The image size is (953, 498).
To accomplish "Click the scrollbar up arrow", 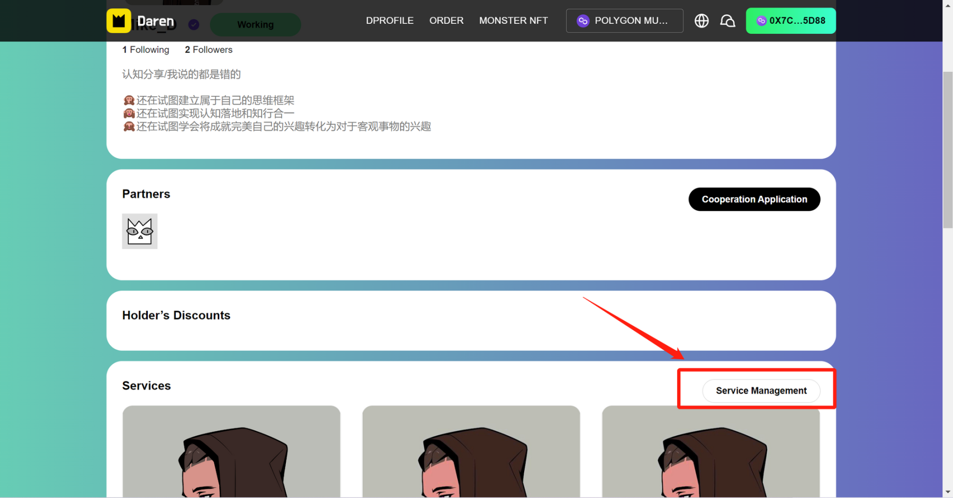I will [x=948, y=5].
